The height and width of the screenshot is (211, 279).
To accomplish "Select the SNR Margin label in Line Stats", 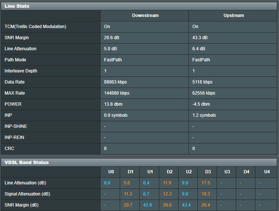I will click(x=17, y=38).
